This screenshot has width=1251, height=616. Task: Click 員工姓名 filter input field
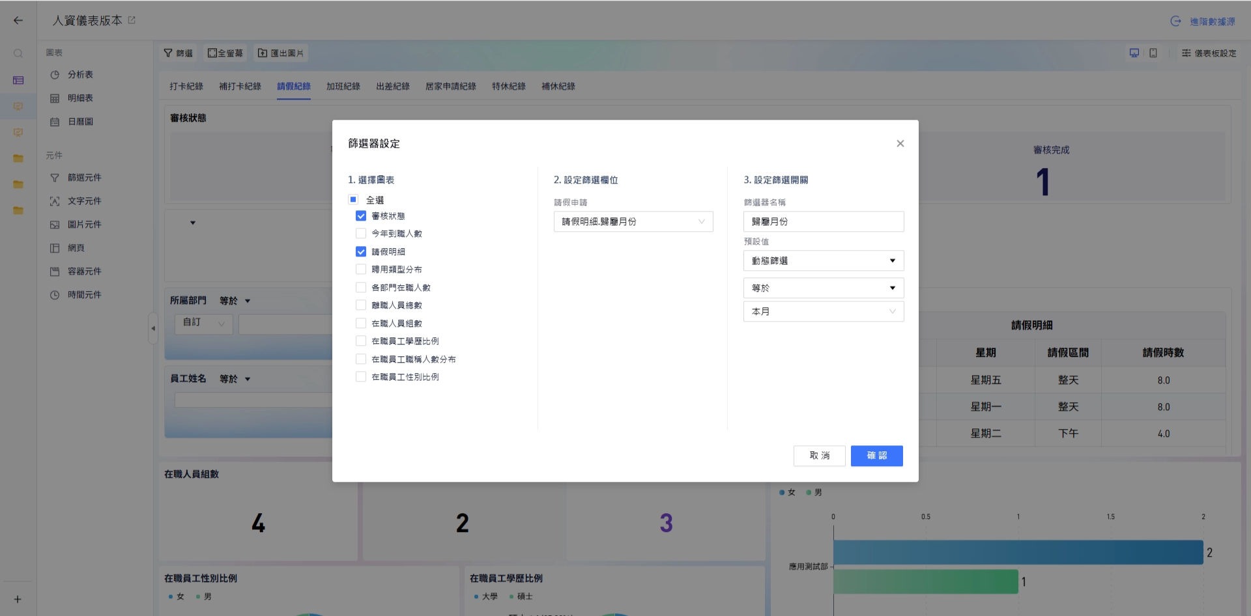(x=253, y=400)
